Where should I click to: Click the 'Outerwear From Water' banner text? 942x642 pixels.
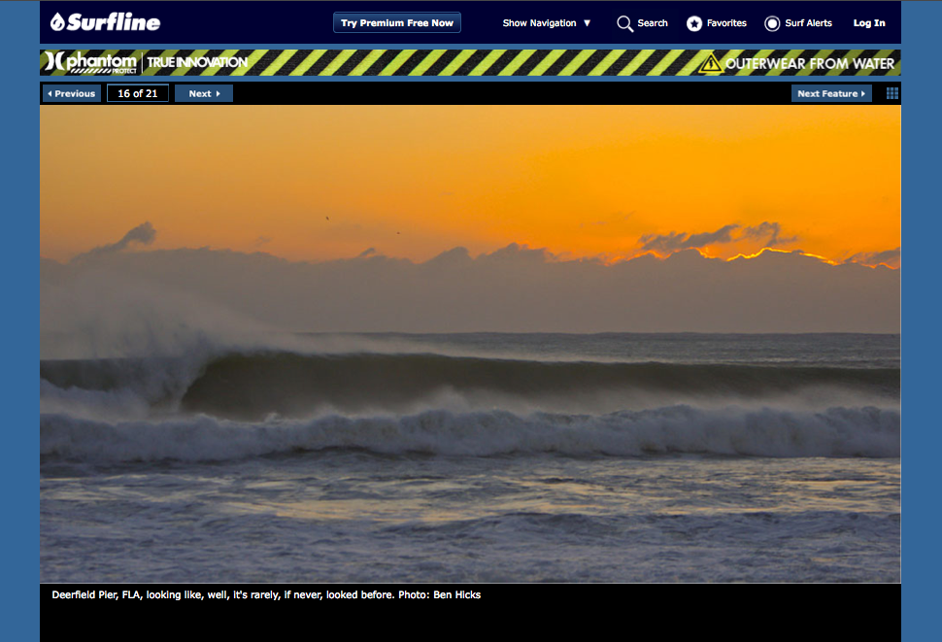[x=810, y=63]
